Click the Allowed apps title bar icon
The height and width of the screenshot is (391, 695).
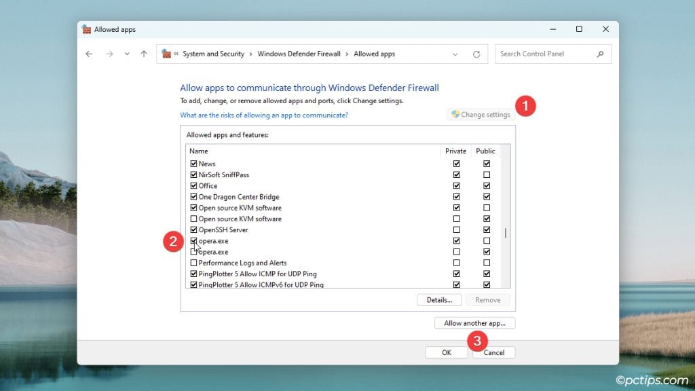pos(87,29)
